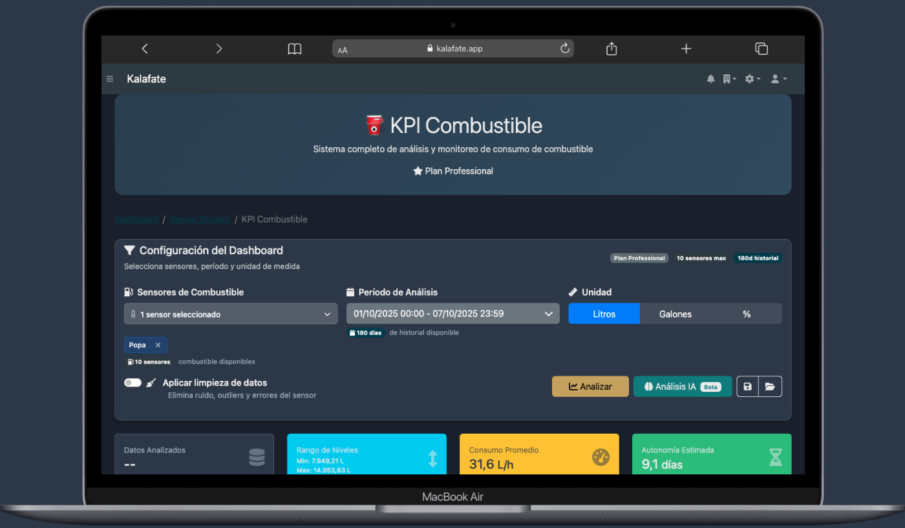The width and height of the screenshot is (905, 528).
Task: Select Litros unit option
Action: click(604, 314)
